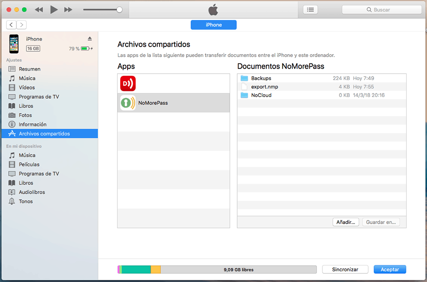Image resolution: width=427 pixels, height=282 pixels.
Task: Open Fotos in the sidebar
Action: click(50, 115)
